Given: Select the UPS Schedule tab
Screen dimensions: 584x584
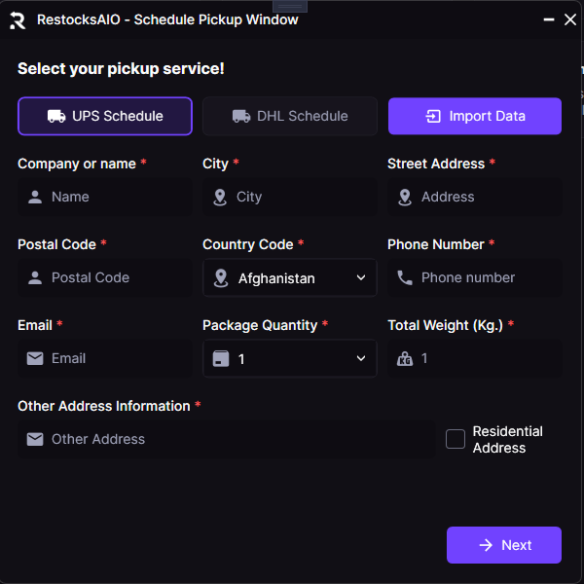Looking at the screenshot, I should pyautogui.click(x=105, y=116).
